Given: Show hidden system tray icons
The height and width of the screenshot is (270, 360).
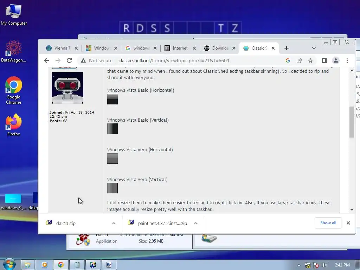Looking at the screenshot, I should 299,265.
